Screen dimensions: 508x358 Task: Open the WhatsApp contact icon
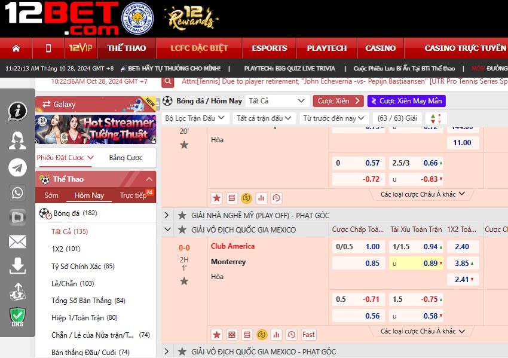17,192
